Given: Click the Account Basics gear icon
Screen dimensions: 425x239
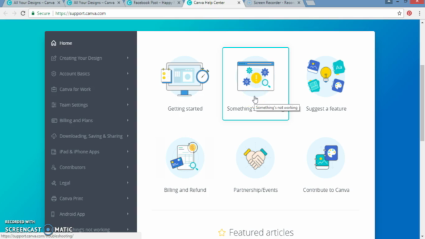Looking at the screenshot, I should tap(53, 74).
